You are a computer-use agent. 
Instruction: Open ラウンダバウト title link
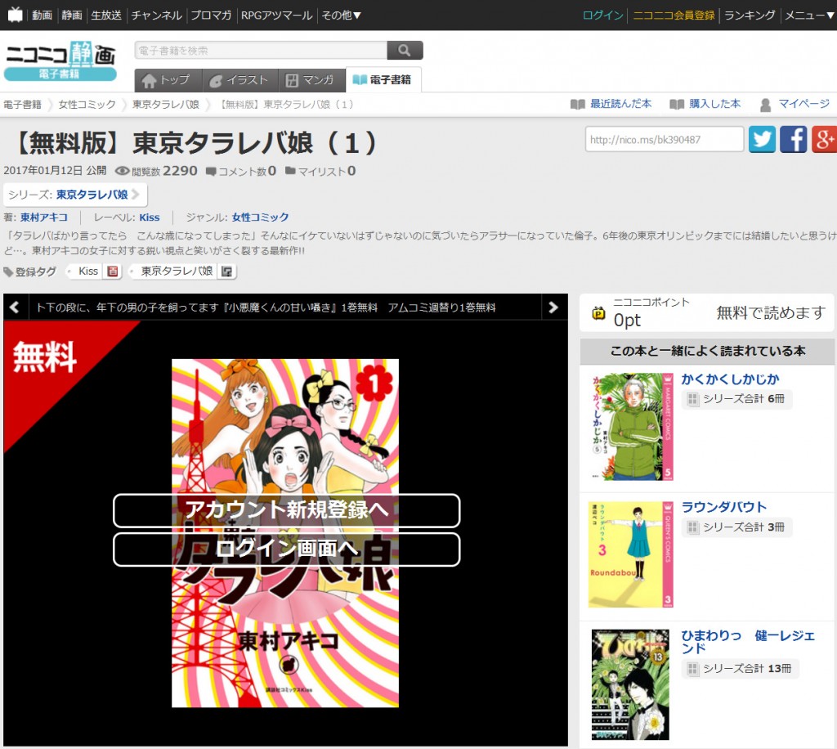tap(724, 507)
